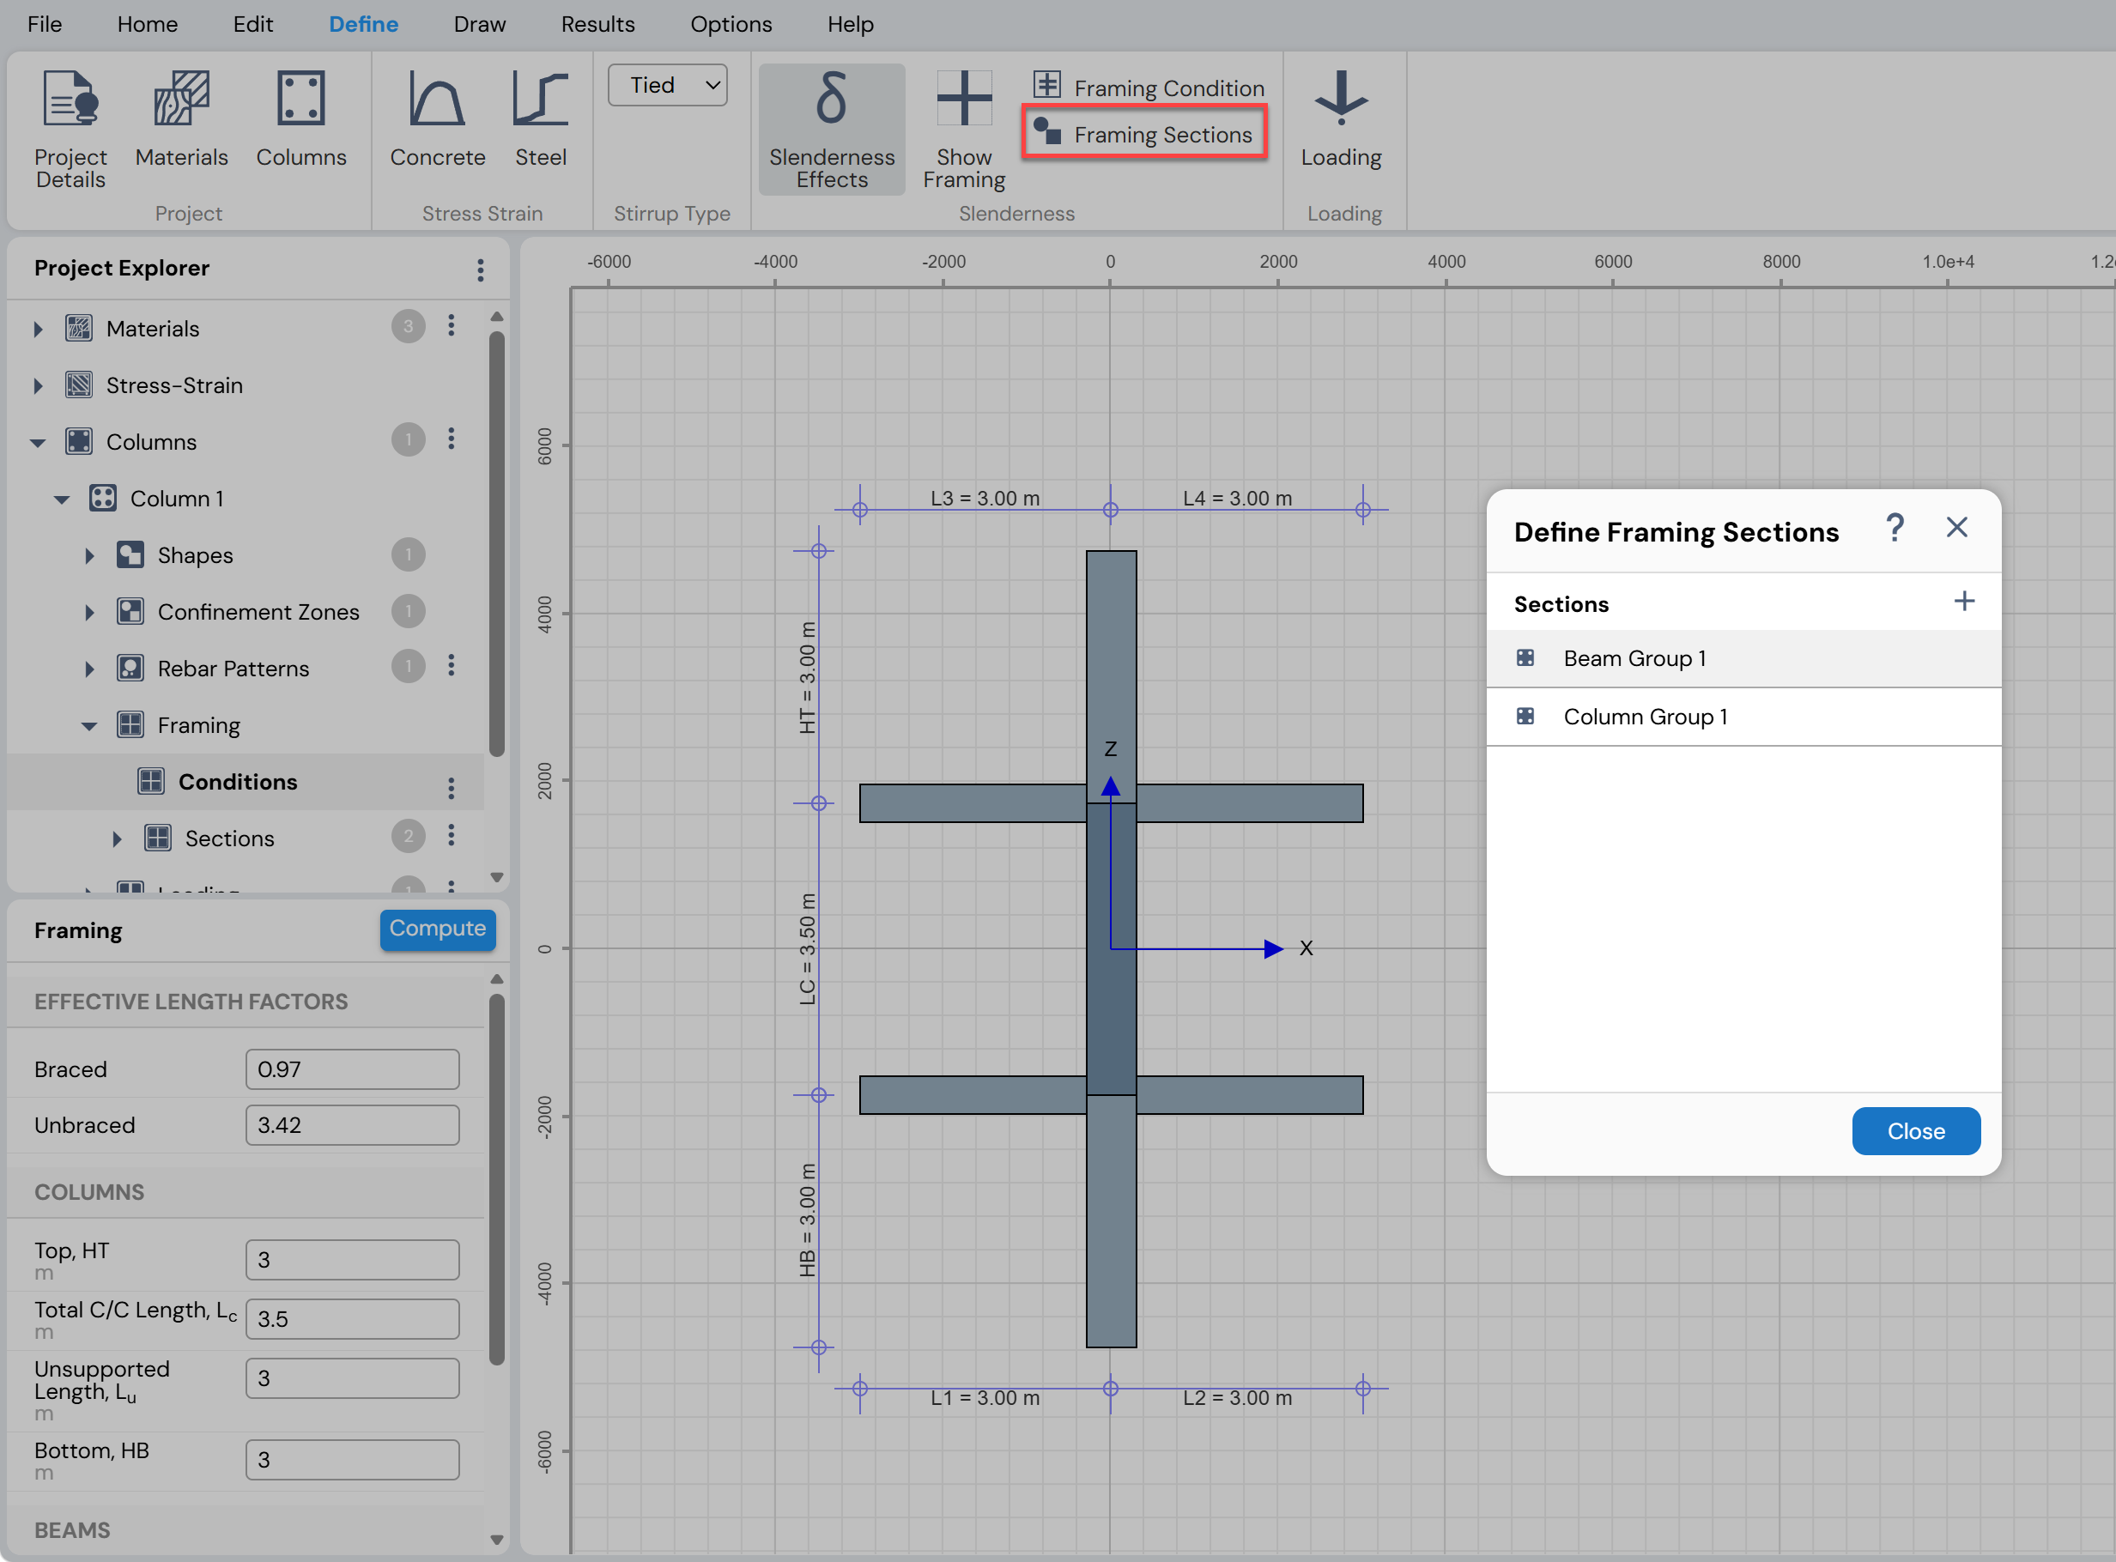The width and height of the screenshot is (2116, 1562).
Task: Edit Unsupported Length, Lu field
Action: (x=352, y=1378)
